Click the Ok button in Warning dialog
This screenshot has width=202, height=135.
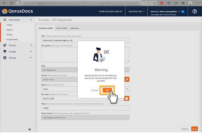(107, 90)
